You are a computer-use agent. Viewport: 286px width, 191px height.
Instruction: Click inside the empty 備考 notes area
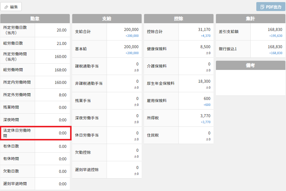click(251, 83)
